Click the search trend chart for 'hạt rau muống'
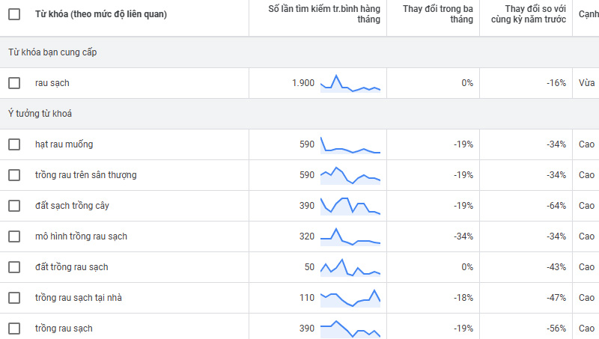Screen dimensions: 599x339 pos(350,145)
